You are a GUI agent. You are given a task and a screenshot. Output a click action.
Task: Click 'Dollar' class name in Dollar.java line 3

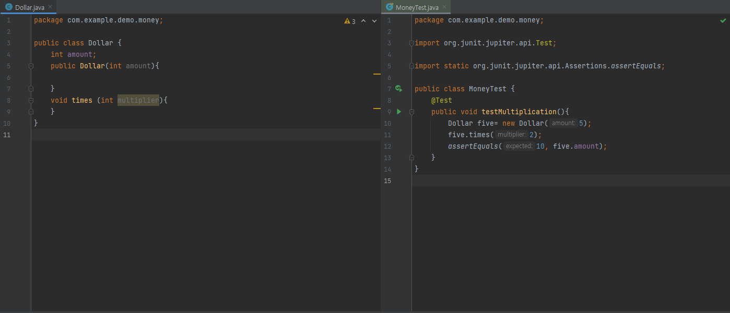[101, 43]
